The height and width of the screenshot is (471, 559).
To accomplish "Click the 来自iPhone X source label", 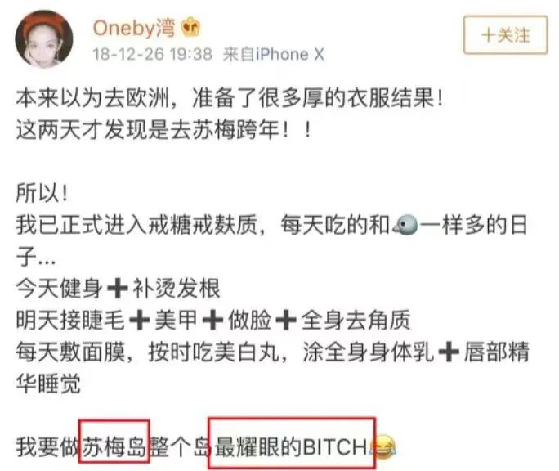I will point(274,54).
